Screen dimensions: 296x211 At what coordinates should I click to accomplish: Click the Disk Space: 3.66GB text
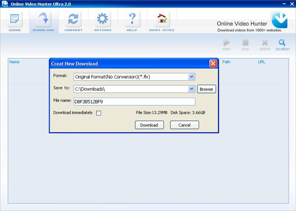(x=188, y=112)
